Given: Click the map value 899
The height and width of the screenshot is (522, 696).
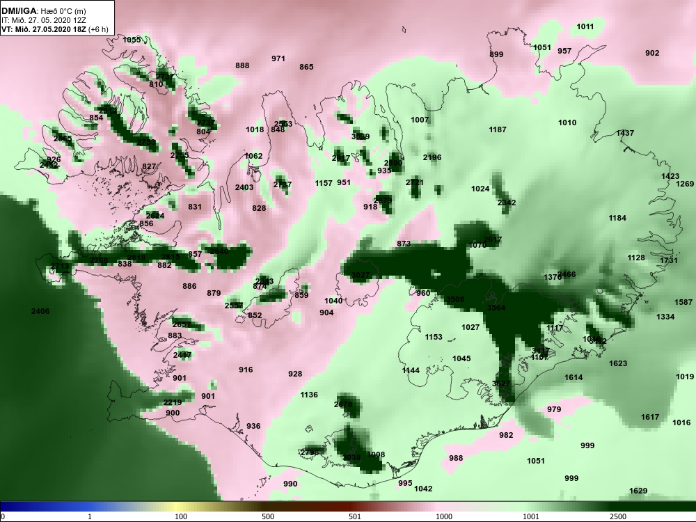Looking at the screenshot, I should [496, 54].
